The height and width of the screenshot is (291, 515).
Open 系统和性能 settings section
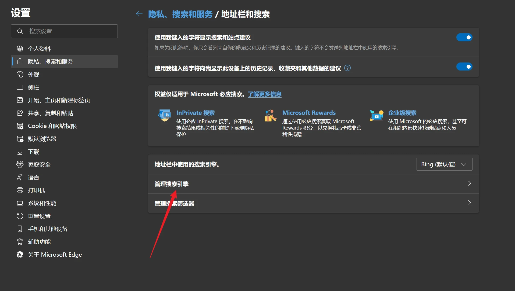point(64,203)
